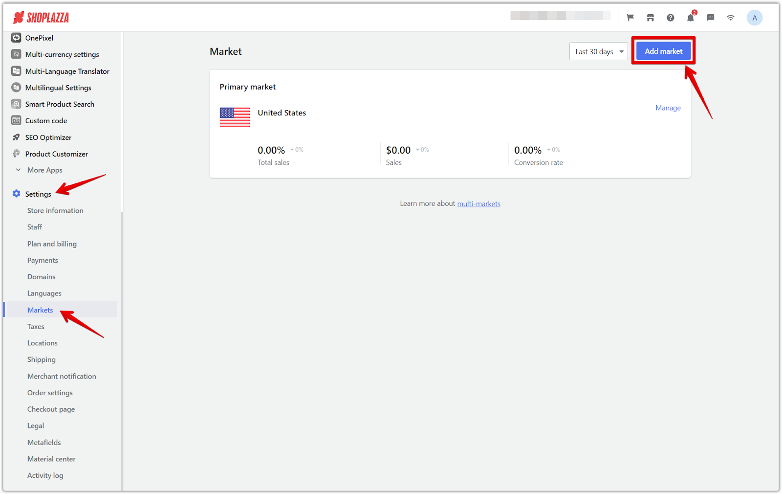The image size is (782, 494).
Task: Open the chat message icon
Action: pos(710,18)
